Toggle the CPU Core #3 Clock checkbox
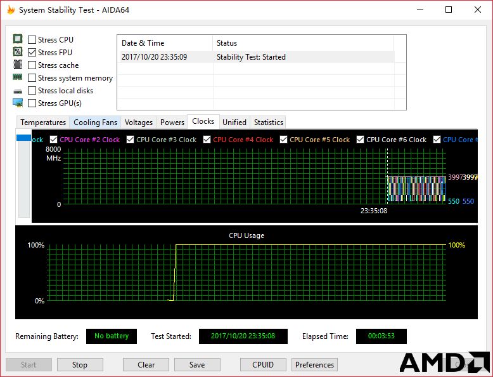This screenshot has width=493, height=377. [130, 139]
